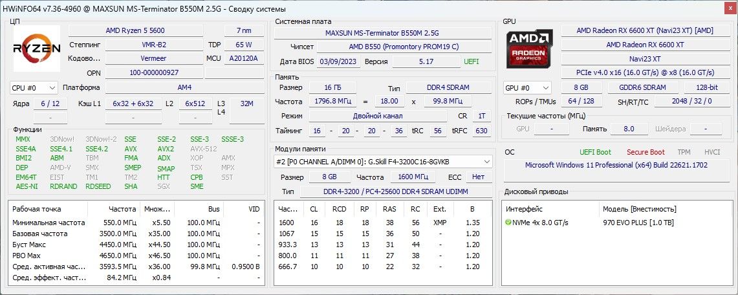Click the AVX2 feature flag
Screen dimensions: 738x295
pyautogui.click(x=166, y=149)
